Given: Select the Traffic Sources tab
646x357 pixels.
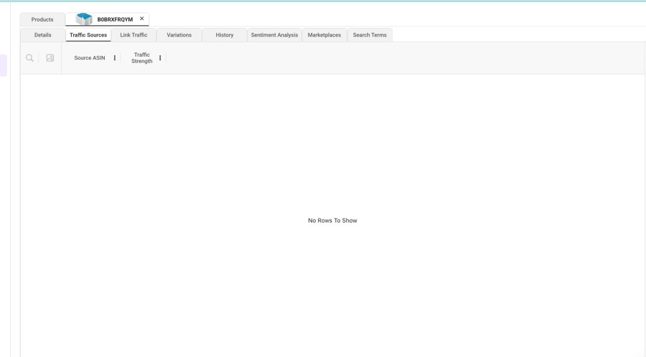Looking at the screenshot, I should coord(88,35).
